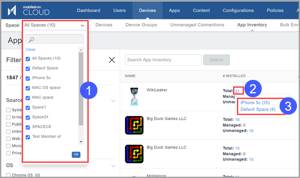Open the Space selector dropdown
Screen dimensions: 300x178
(54, 25)
